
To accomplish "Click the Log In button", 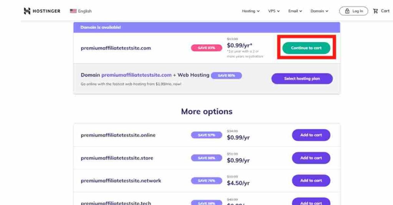I will coord(353,11).
